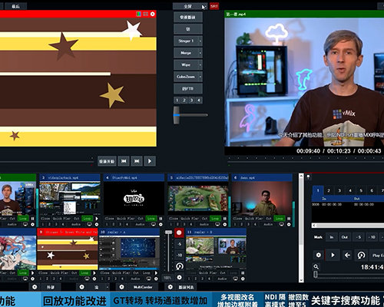384x307 pixels.
Task: Play the replay event with triangle button
Action: click(x=333, y=255)
